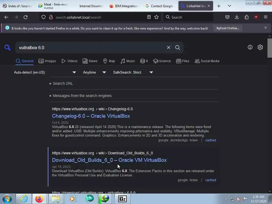Switch to Index of /isos tab
This screenshot has height=204, width=272.
17,6
